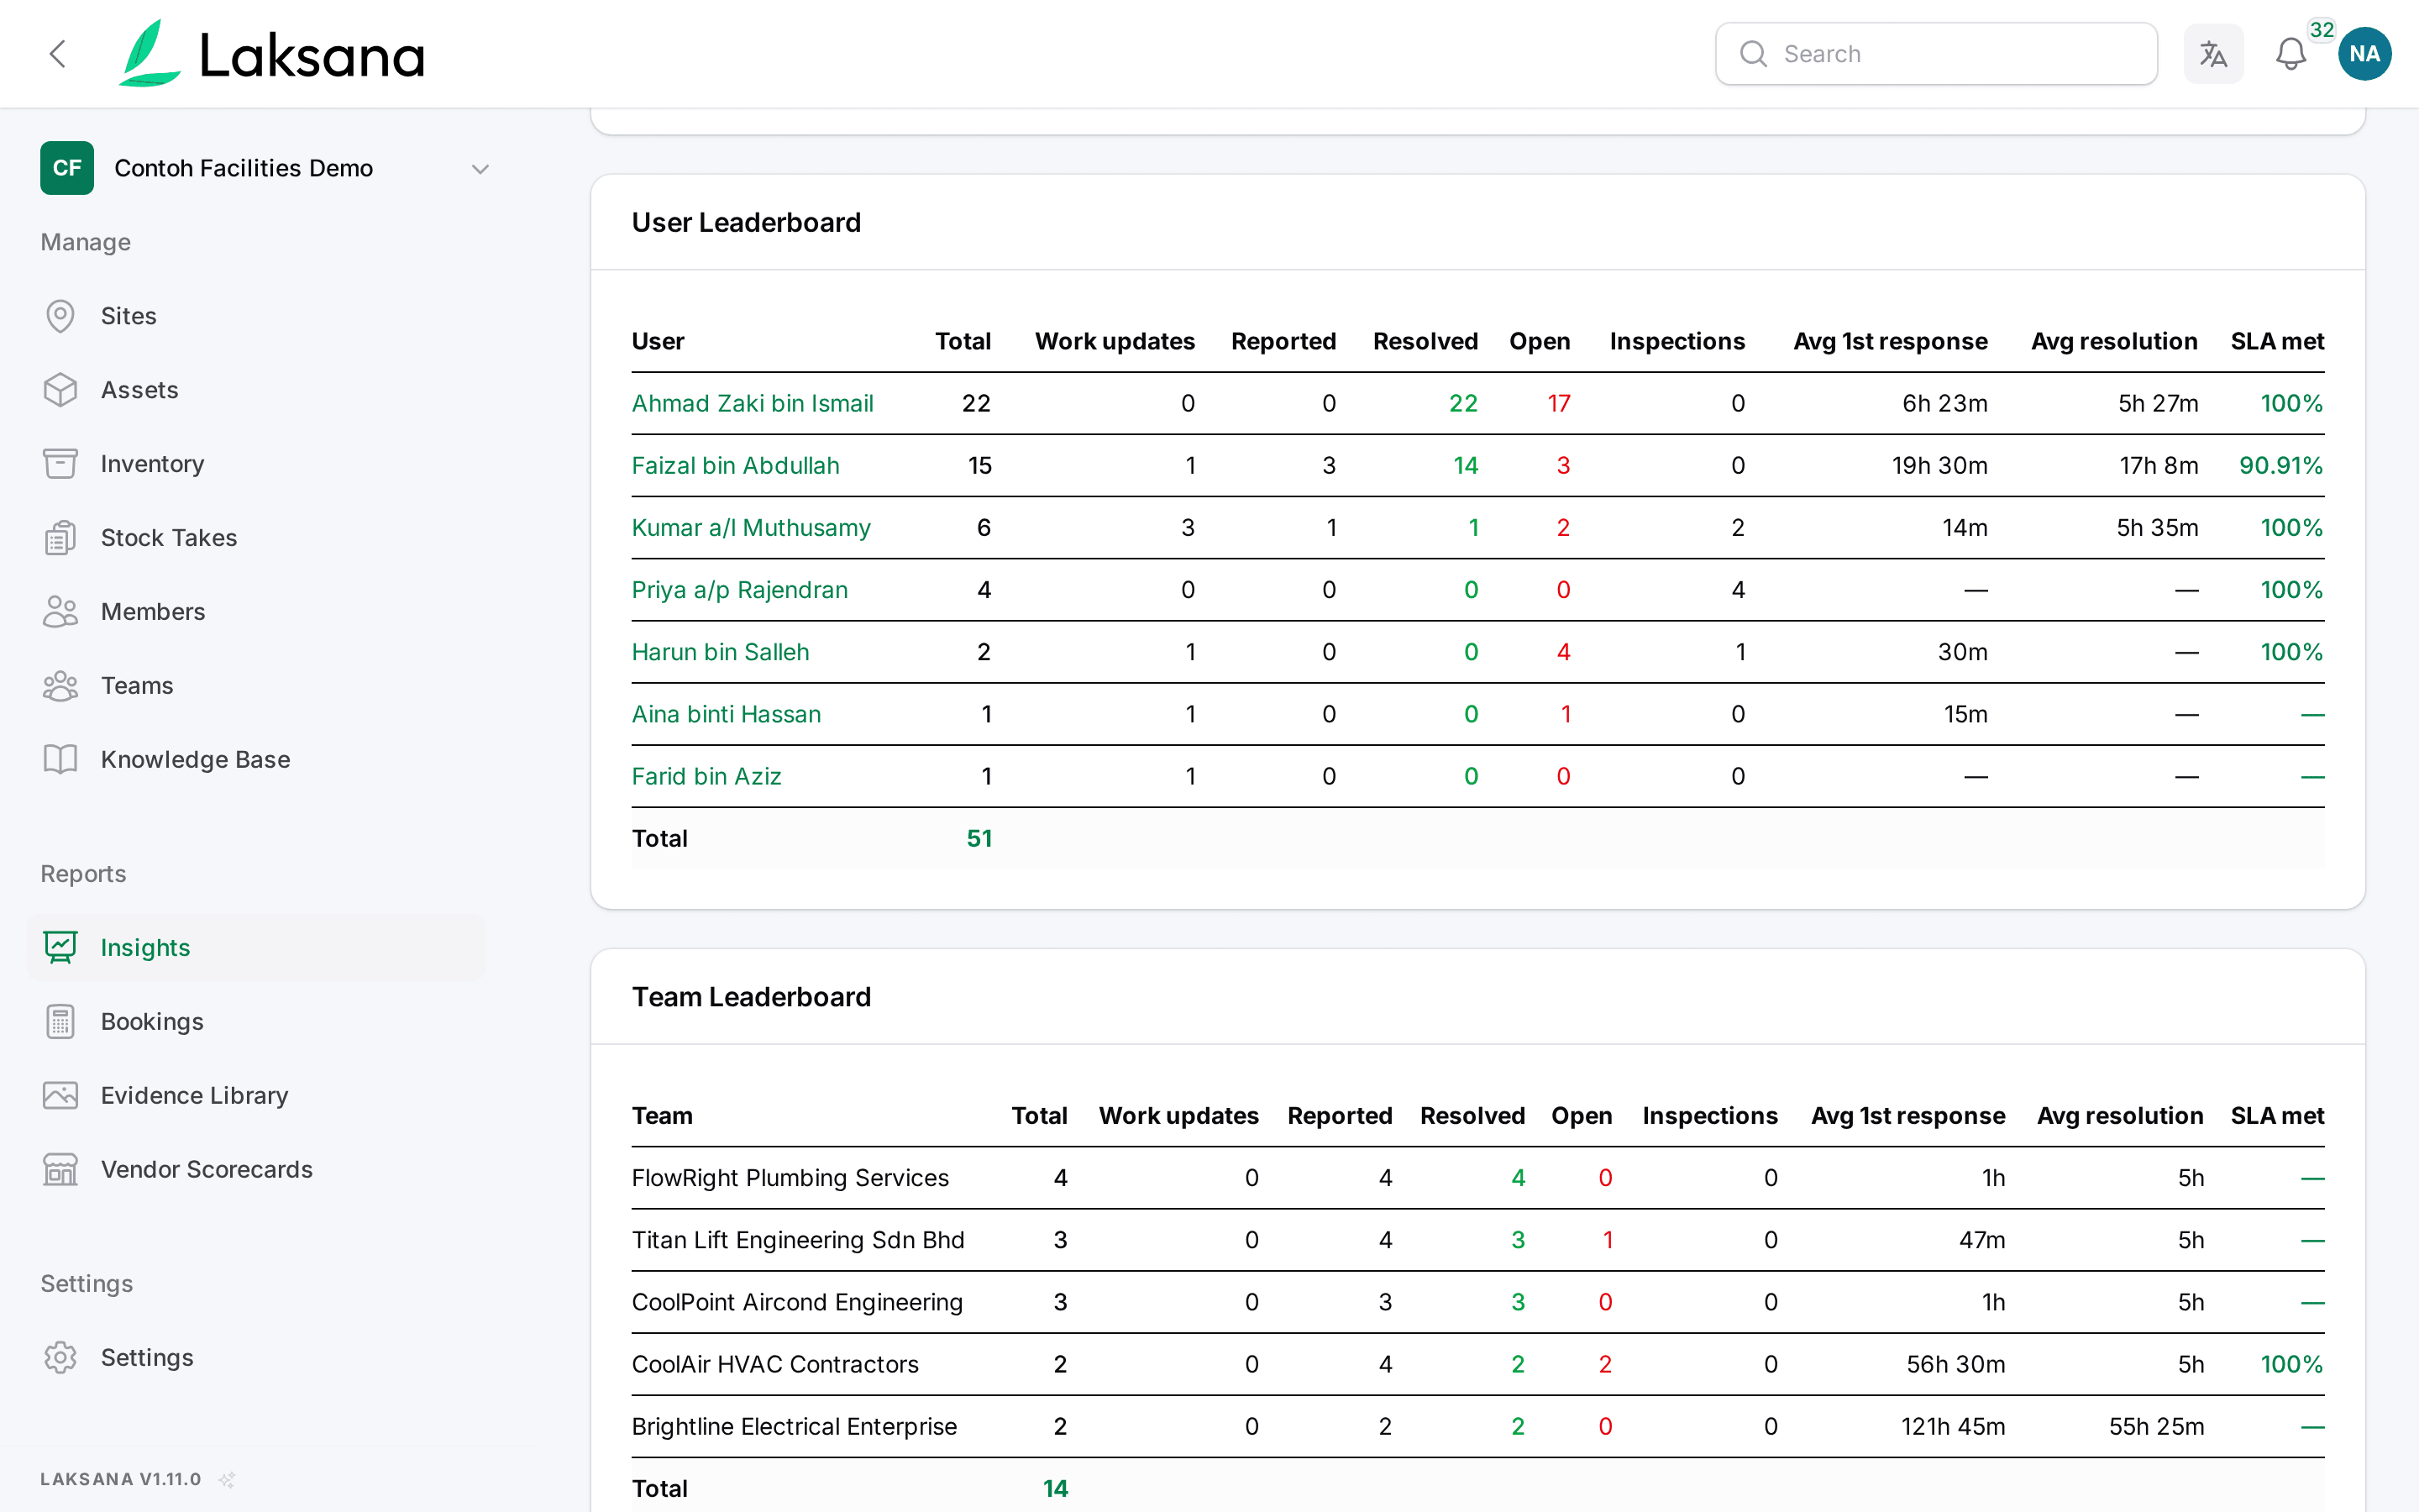This screenshot has height=1512, width=2419.
Task: Open notifications bell icon
Action: (x=2290, y=54)
